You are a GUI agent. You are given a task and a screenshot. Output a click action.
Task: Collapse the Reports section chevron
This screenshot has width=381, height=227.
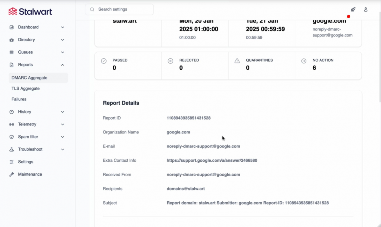click(x=63, y=65)
